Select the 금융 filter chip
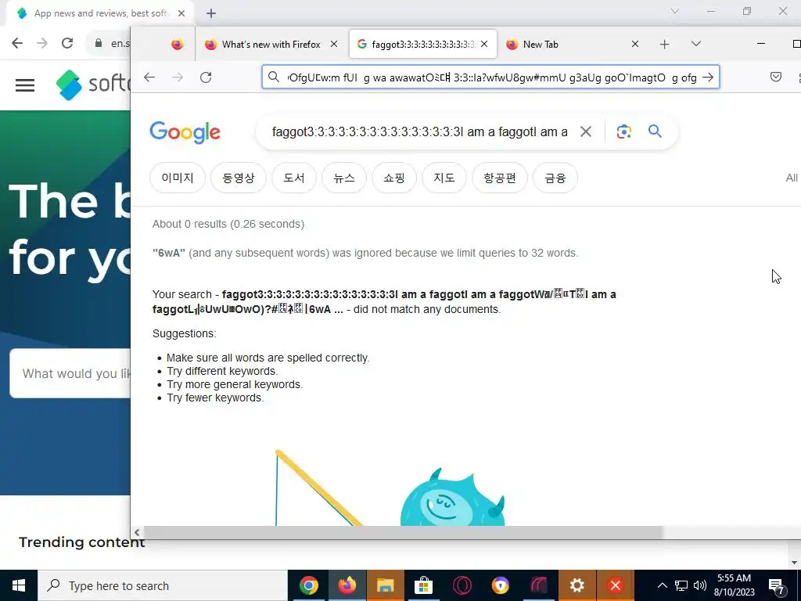This screenshot has width=801, height=601. pos(555,178)
